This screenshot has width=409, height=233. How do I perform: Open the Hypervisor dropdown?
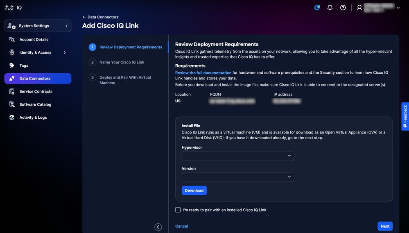[238, 156]
